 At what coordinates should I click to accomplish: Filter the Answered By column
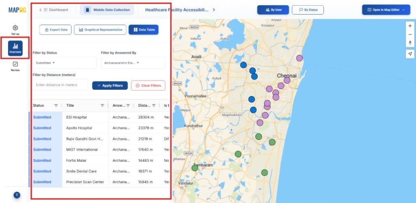coord(128,106)
